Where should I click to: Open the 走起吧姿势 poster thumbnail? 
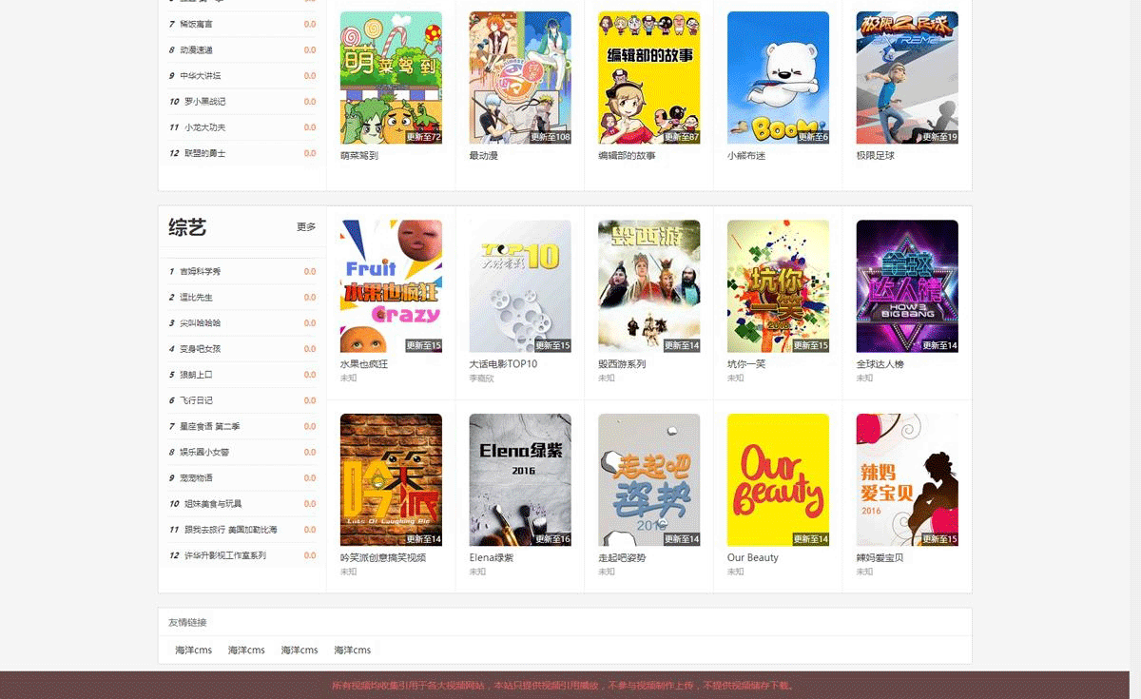pyautogui.click(x=649, y=480)
